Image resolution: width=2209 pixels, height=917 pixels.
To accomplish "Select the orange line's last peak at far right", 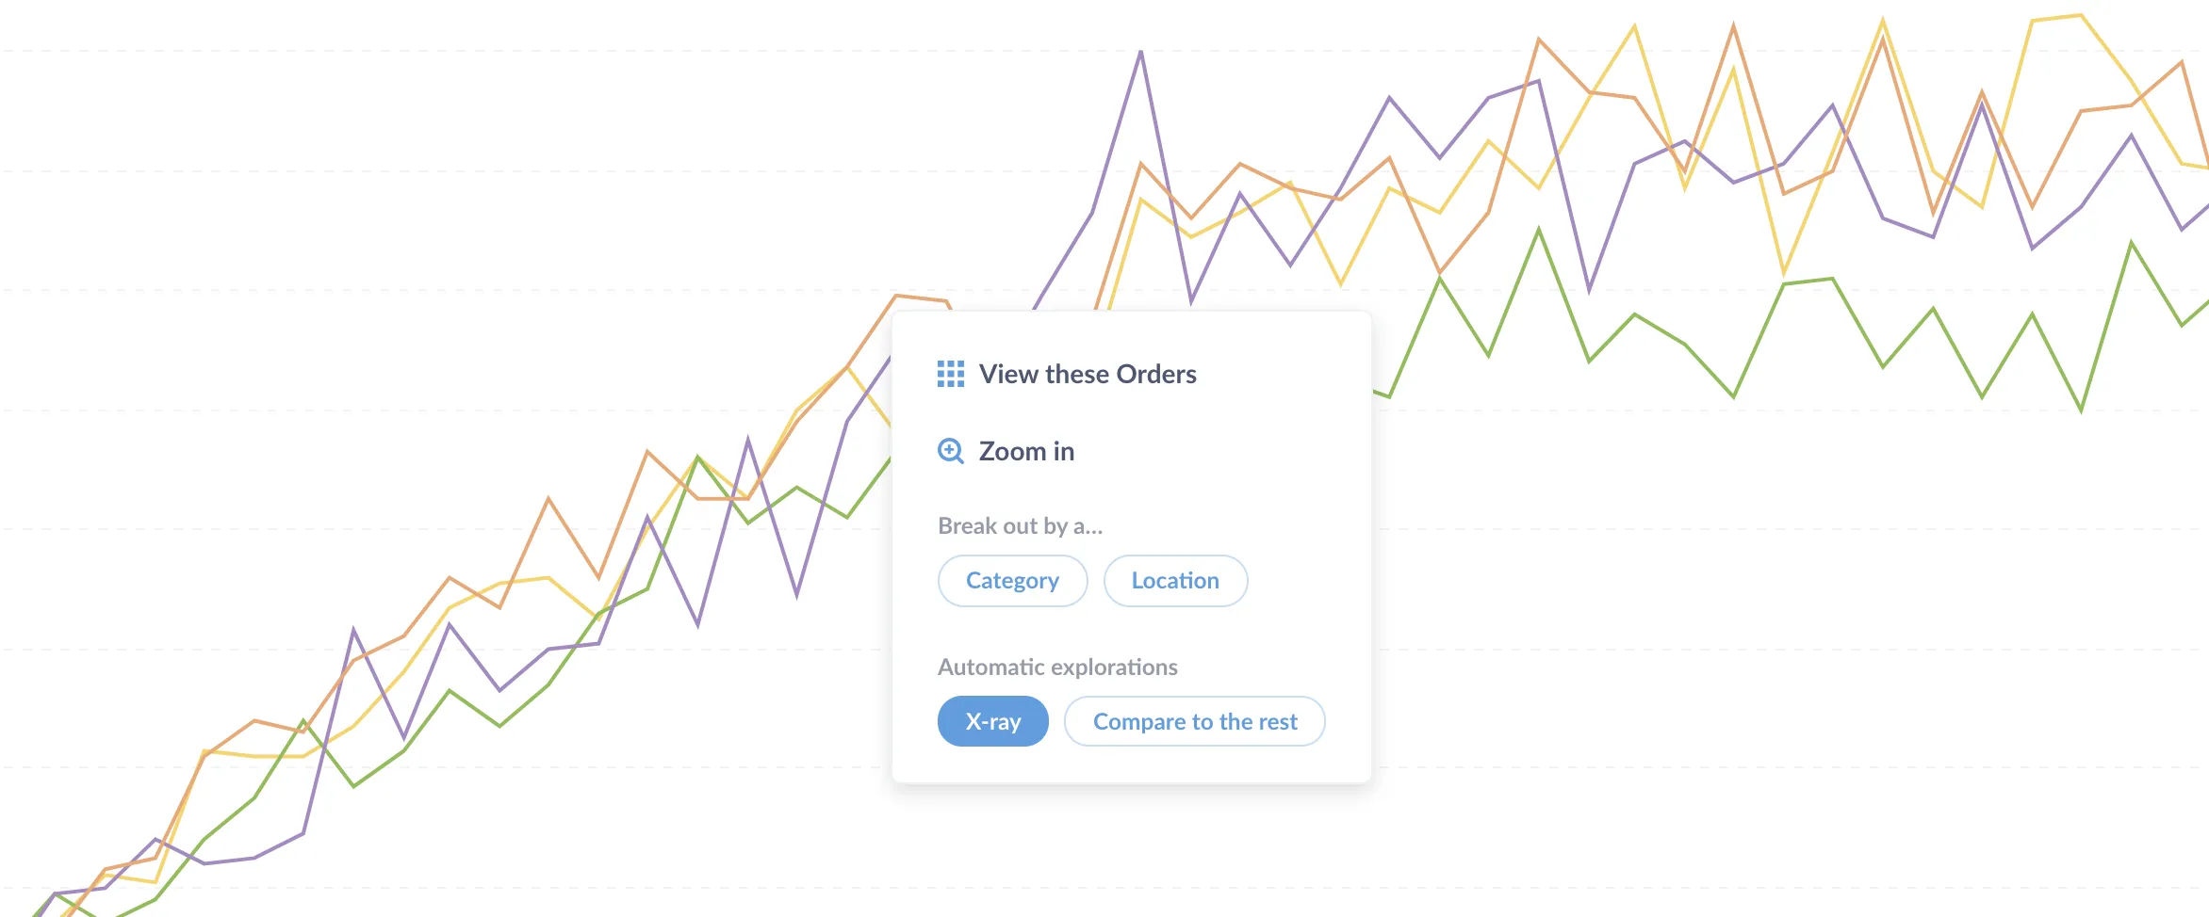I will [x=2181, y=62].
